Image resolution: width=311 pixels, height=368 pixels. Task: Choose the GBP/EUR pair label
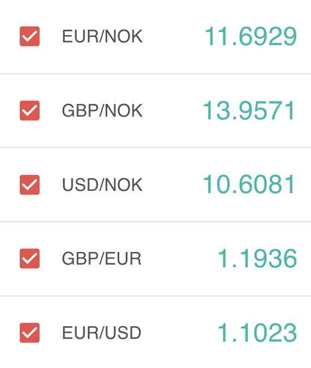[x=101, y=258]
